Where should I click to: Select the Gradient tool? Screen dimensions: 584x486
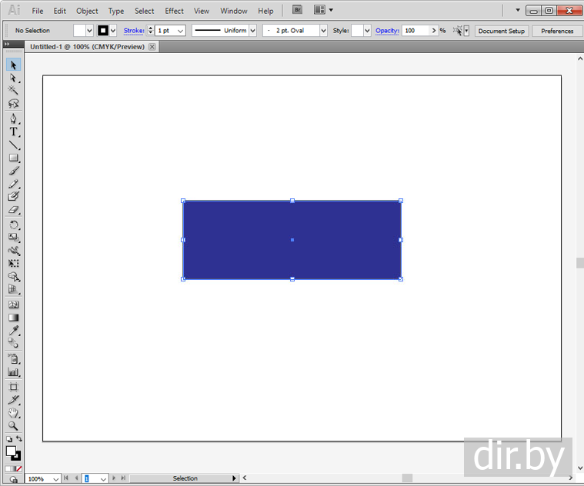click(x=13, y=318)
